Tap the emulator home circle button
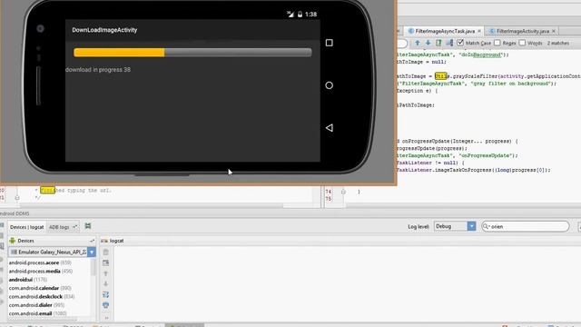Screen dimensions: 581x327 tap(329, 85)
